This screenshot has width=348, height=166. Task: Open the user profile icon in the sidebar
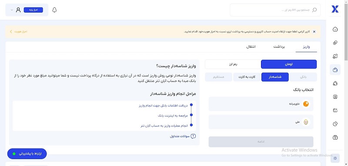tap(335, 97)
